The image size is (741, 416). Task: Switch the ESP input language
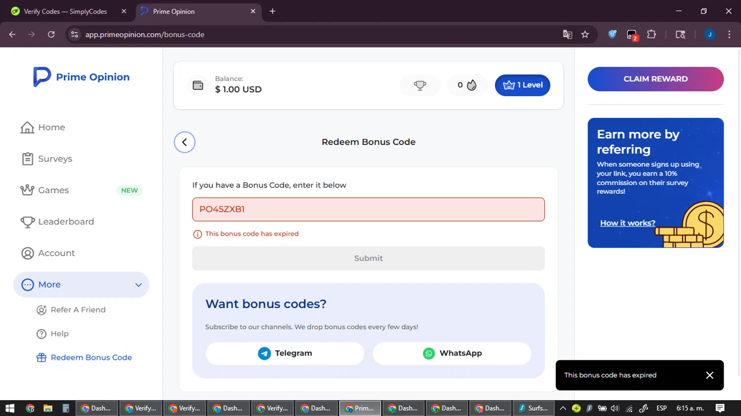661,409
